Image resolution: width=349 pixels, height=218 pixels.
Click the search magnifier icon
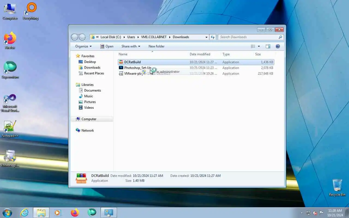point(280,37)
